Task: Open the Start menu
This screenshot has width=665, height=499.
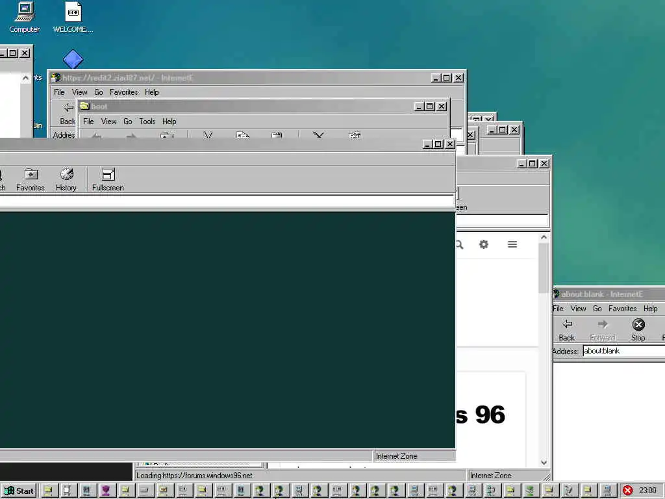Action: click(19, 491)
